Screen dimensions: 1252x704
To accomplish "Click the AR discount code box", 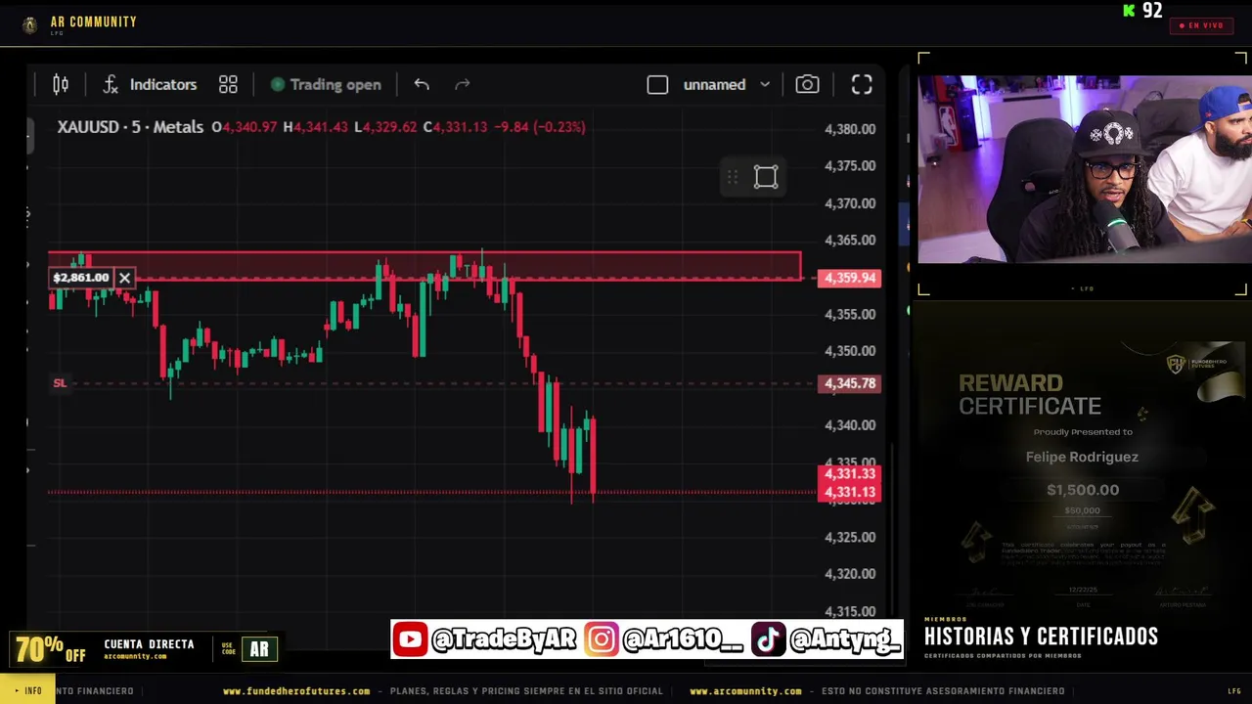I will pyautogui.click(x=259, y=649).
